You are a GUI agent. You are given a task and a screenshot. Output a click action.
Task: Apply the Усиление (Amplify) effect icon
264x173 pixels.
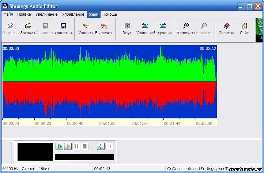[145, 26]
